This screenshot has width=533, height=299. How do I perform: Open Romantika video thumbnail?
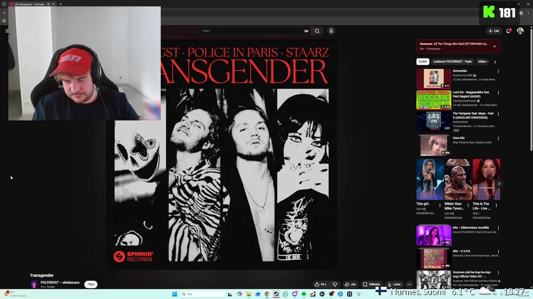click(433, 78)
